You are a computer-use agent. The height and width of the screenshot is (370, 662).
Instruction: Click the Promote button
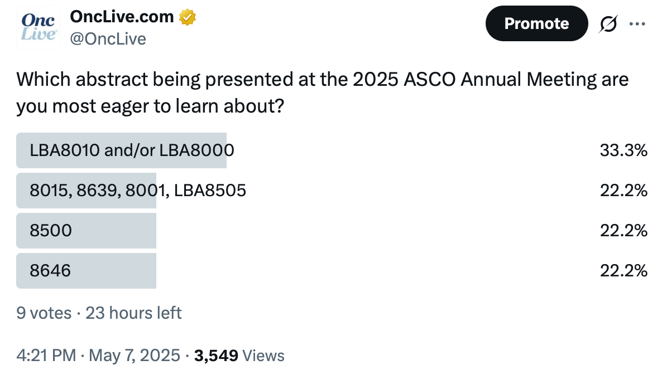pos(536,23)
